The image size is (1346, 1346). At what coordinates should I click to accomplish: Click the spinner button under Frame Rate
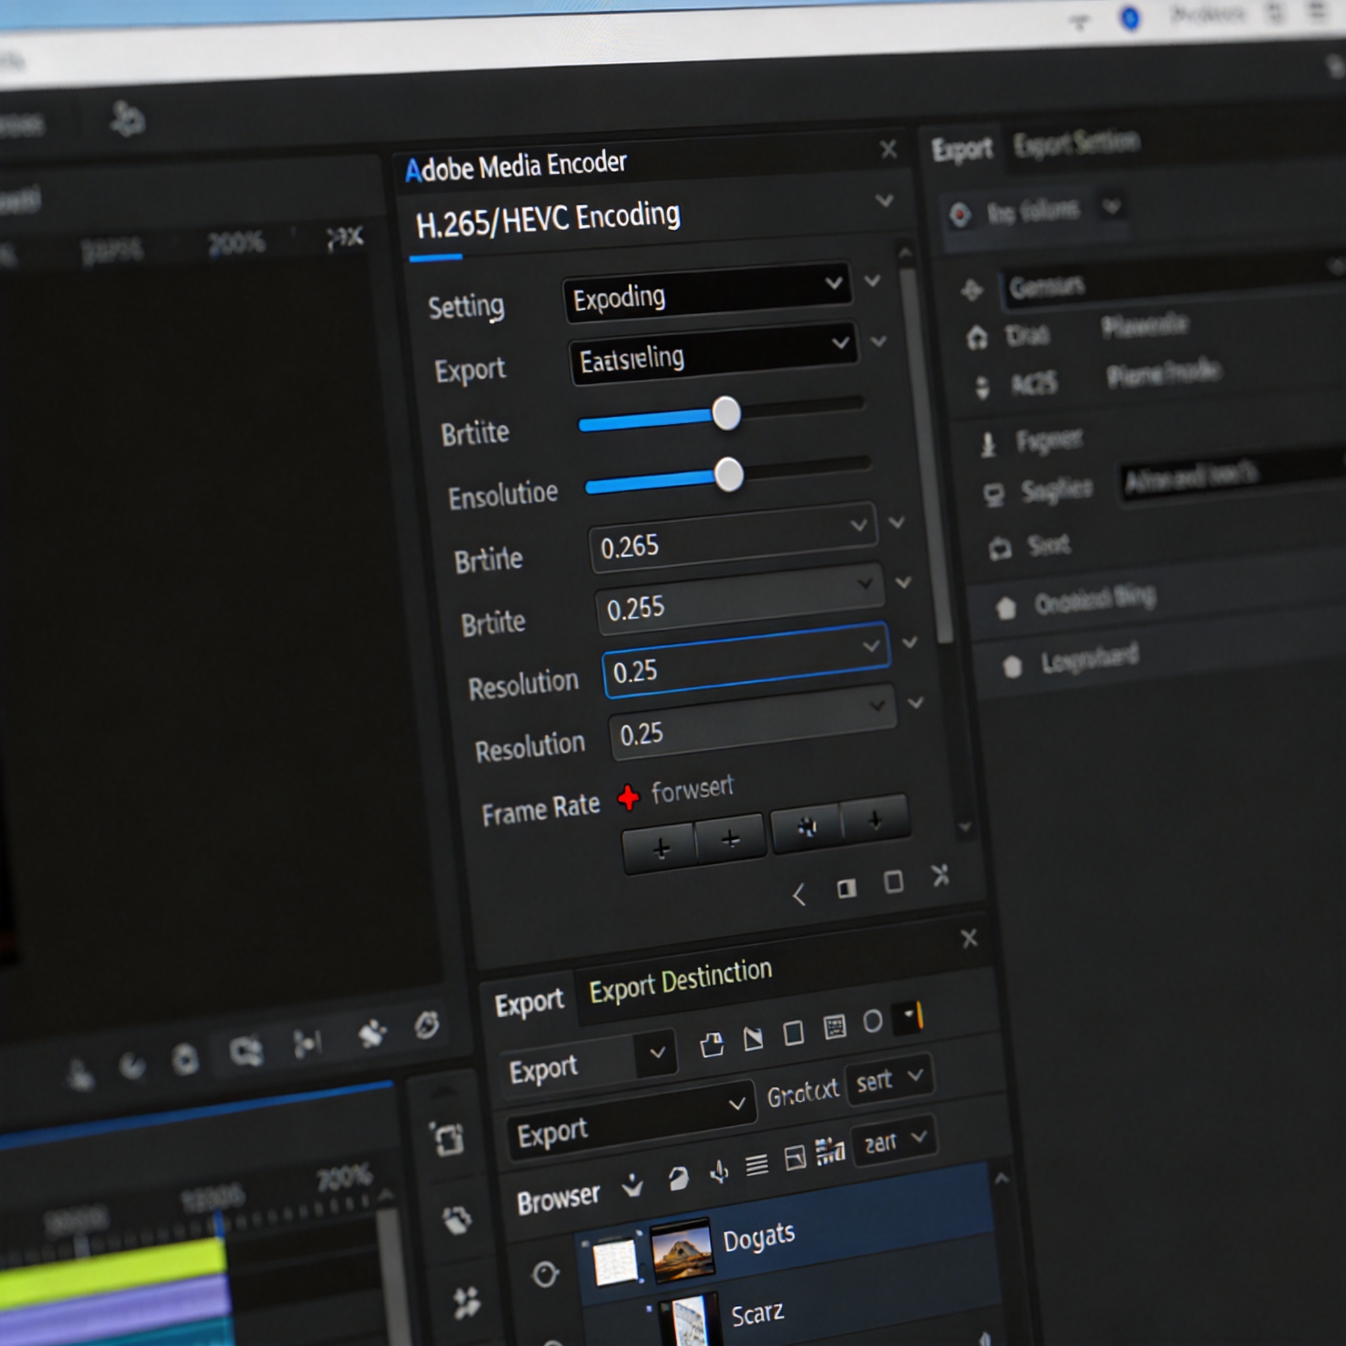[807, 827]
